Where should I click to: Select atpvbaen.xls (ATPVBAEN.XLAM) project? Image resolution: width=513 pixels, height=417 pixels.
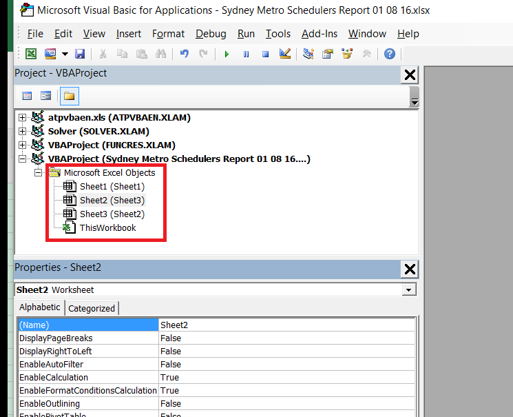119,118
